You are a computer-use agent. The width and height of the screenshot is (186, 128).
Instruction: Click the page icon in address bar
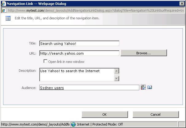click(4, 10)
